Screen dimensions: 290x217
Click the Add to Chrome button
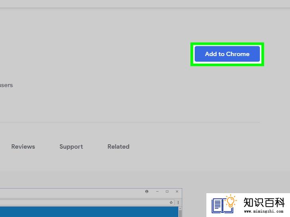click(227, 54)
